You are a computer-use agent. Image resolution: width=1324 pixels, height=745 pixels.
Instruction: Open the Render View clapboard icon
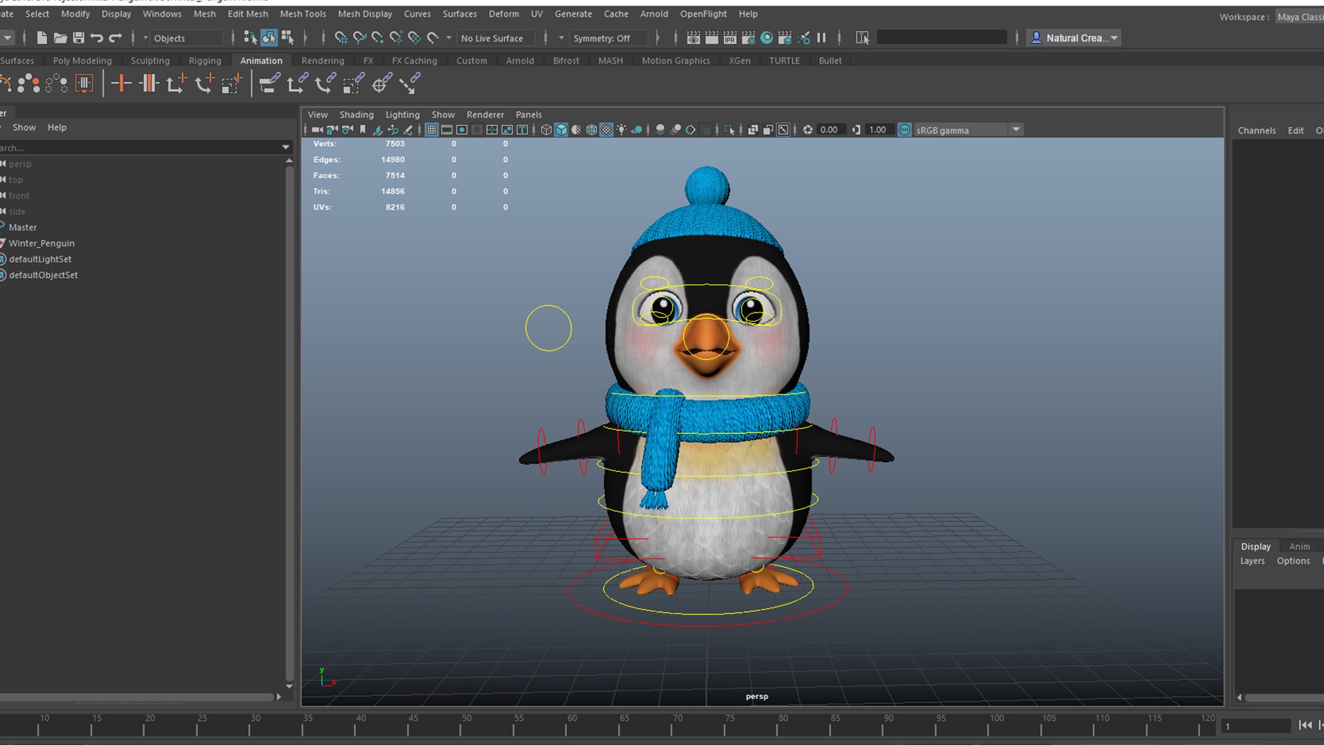tap(694, 38)
